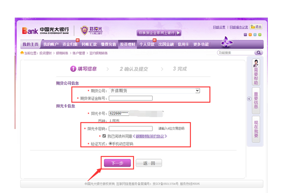Open the 转账汇款 tab
The width and height of the screenshot is (287, 193).
[89, 44]
